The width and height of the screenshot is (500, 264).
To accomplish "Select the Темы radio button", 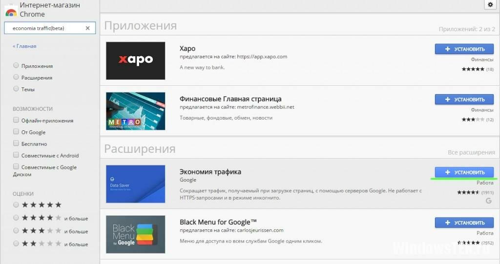I will pyautogui.click(x=16, y=89).
